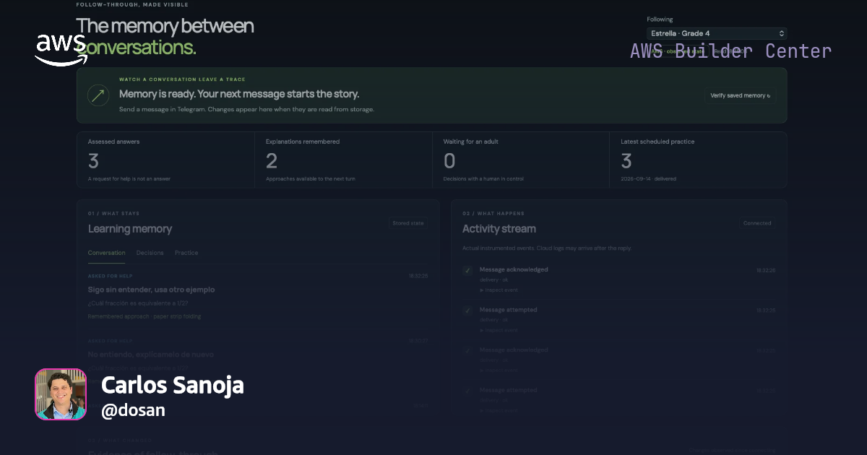Switch to the Decisions tab

(150, 253)
